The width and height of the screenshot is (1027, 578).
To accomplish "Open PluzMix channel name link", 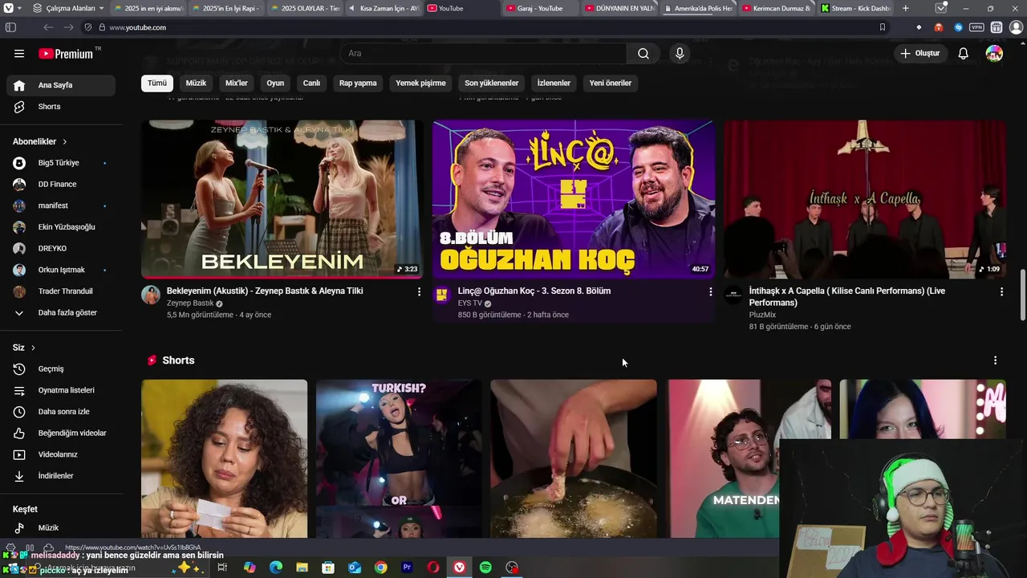I will click(762, 315).
